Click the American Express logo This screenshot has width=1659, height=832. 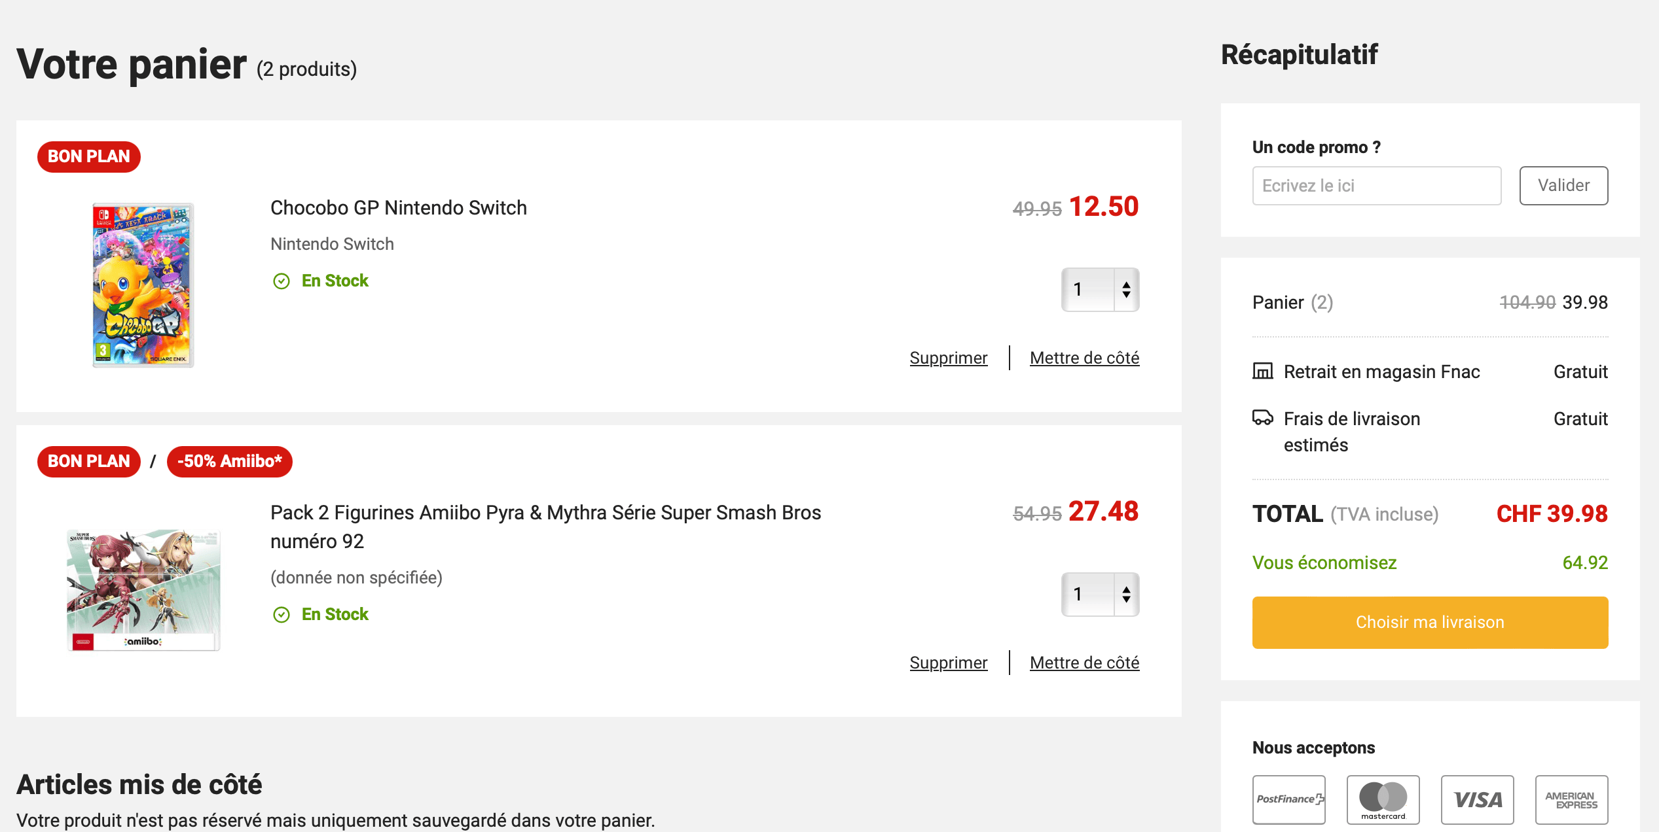pyautogui.click(x=1571, y=799)
